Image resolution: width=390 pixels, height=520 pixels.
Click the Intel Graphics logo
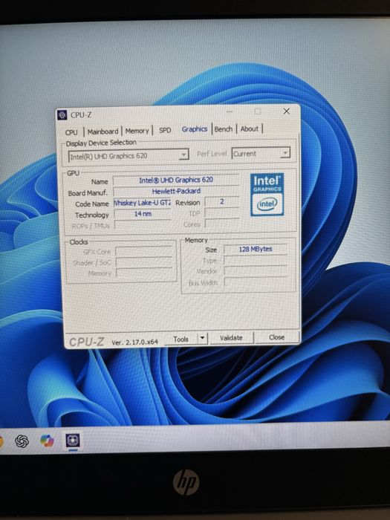[x=267, y=195]
